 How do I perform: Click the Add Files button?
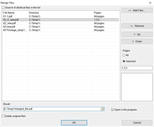[x=137, y=10]
